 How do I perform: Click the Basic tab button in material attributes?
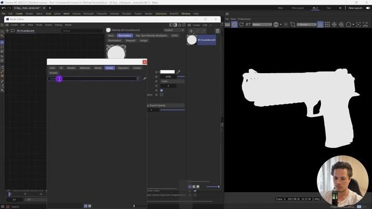111,35
